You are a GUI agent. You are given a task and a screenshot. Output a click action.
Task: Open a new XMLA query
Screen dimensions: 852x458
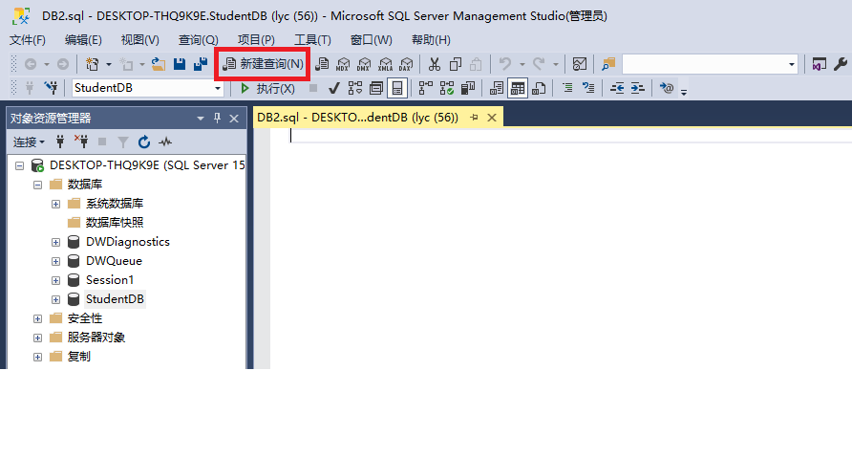[385, 64]
